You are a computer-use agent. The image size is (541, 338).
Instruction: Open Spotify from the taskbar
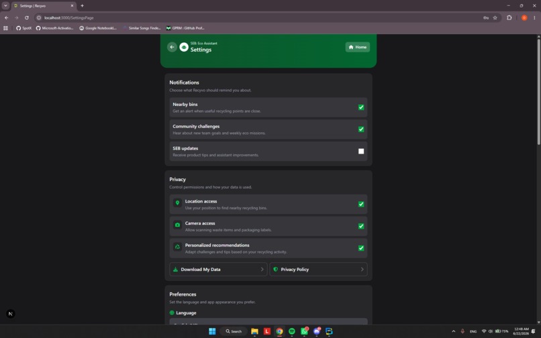(x=292, y=331)
